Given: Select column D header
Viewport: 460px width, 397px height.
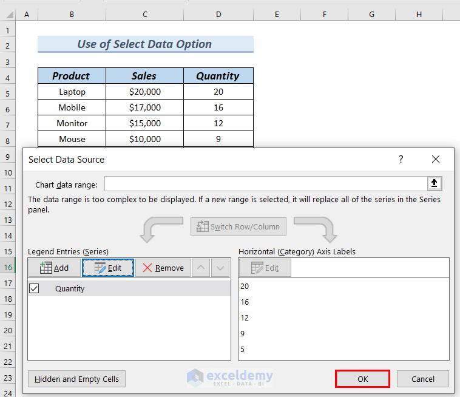Looking at the screenshot, I should pyautogui.click(x=218, y=14).
